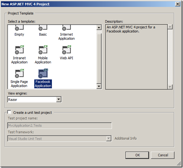This screenshot has height=168, width=183.
Task: Click the Additional Info link
Action: pyautogui.click(x=126, y=138)
